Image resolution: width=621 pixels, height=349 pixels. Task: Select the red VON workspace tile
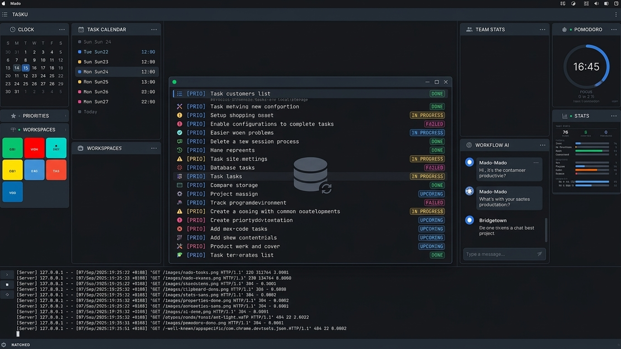pos(34,148)
